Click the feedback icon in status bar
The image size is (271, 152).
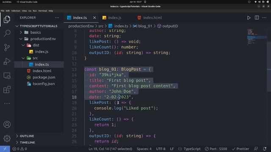pyautogui.click(x=256, y=149)
